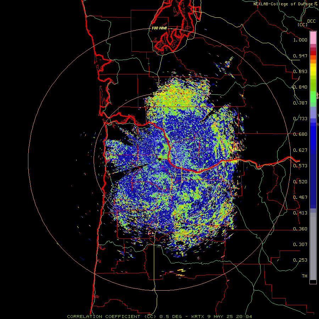The width and height of the screenshot is (319, 319).
Task: Select the 0.253 scale value
Action: click(300, 260)
